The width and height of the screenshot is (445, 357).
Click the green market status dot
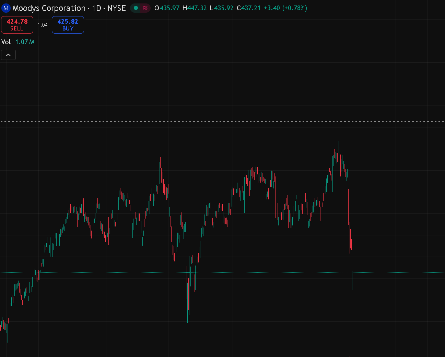(x=136, y=8)
